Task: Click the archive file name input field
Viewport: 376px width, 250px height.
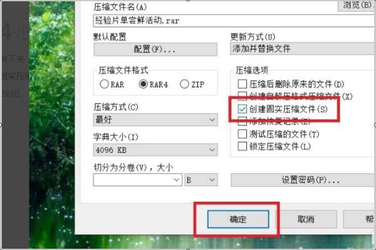Action: pyautogui.click(x=234, y=21)
